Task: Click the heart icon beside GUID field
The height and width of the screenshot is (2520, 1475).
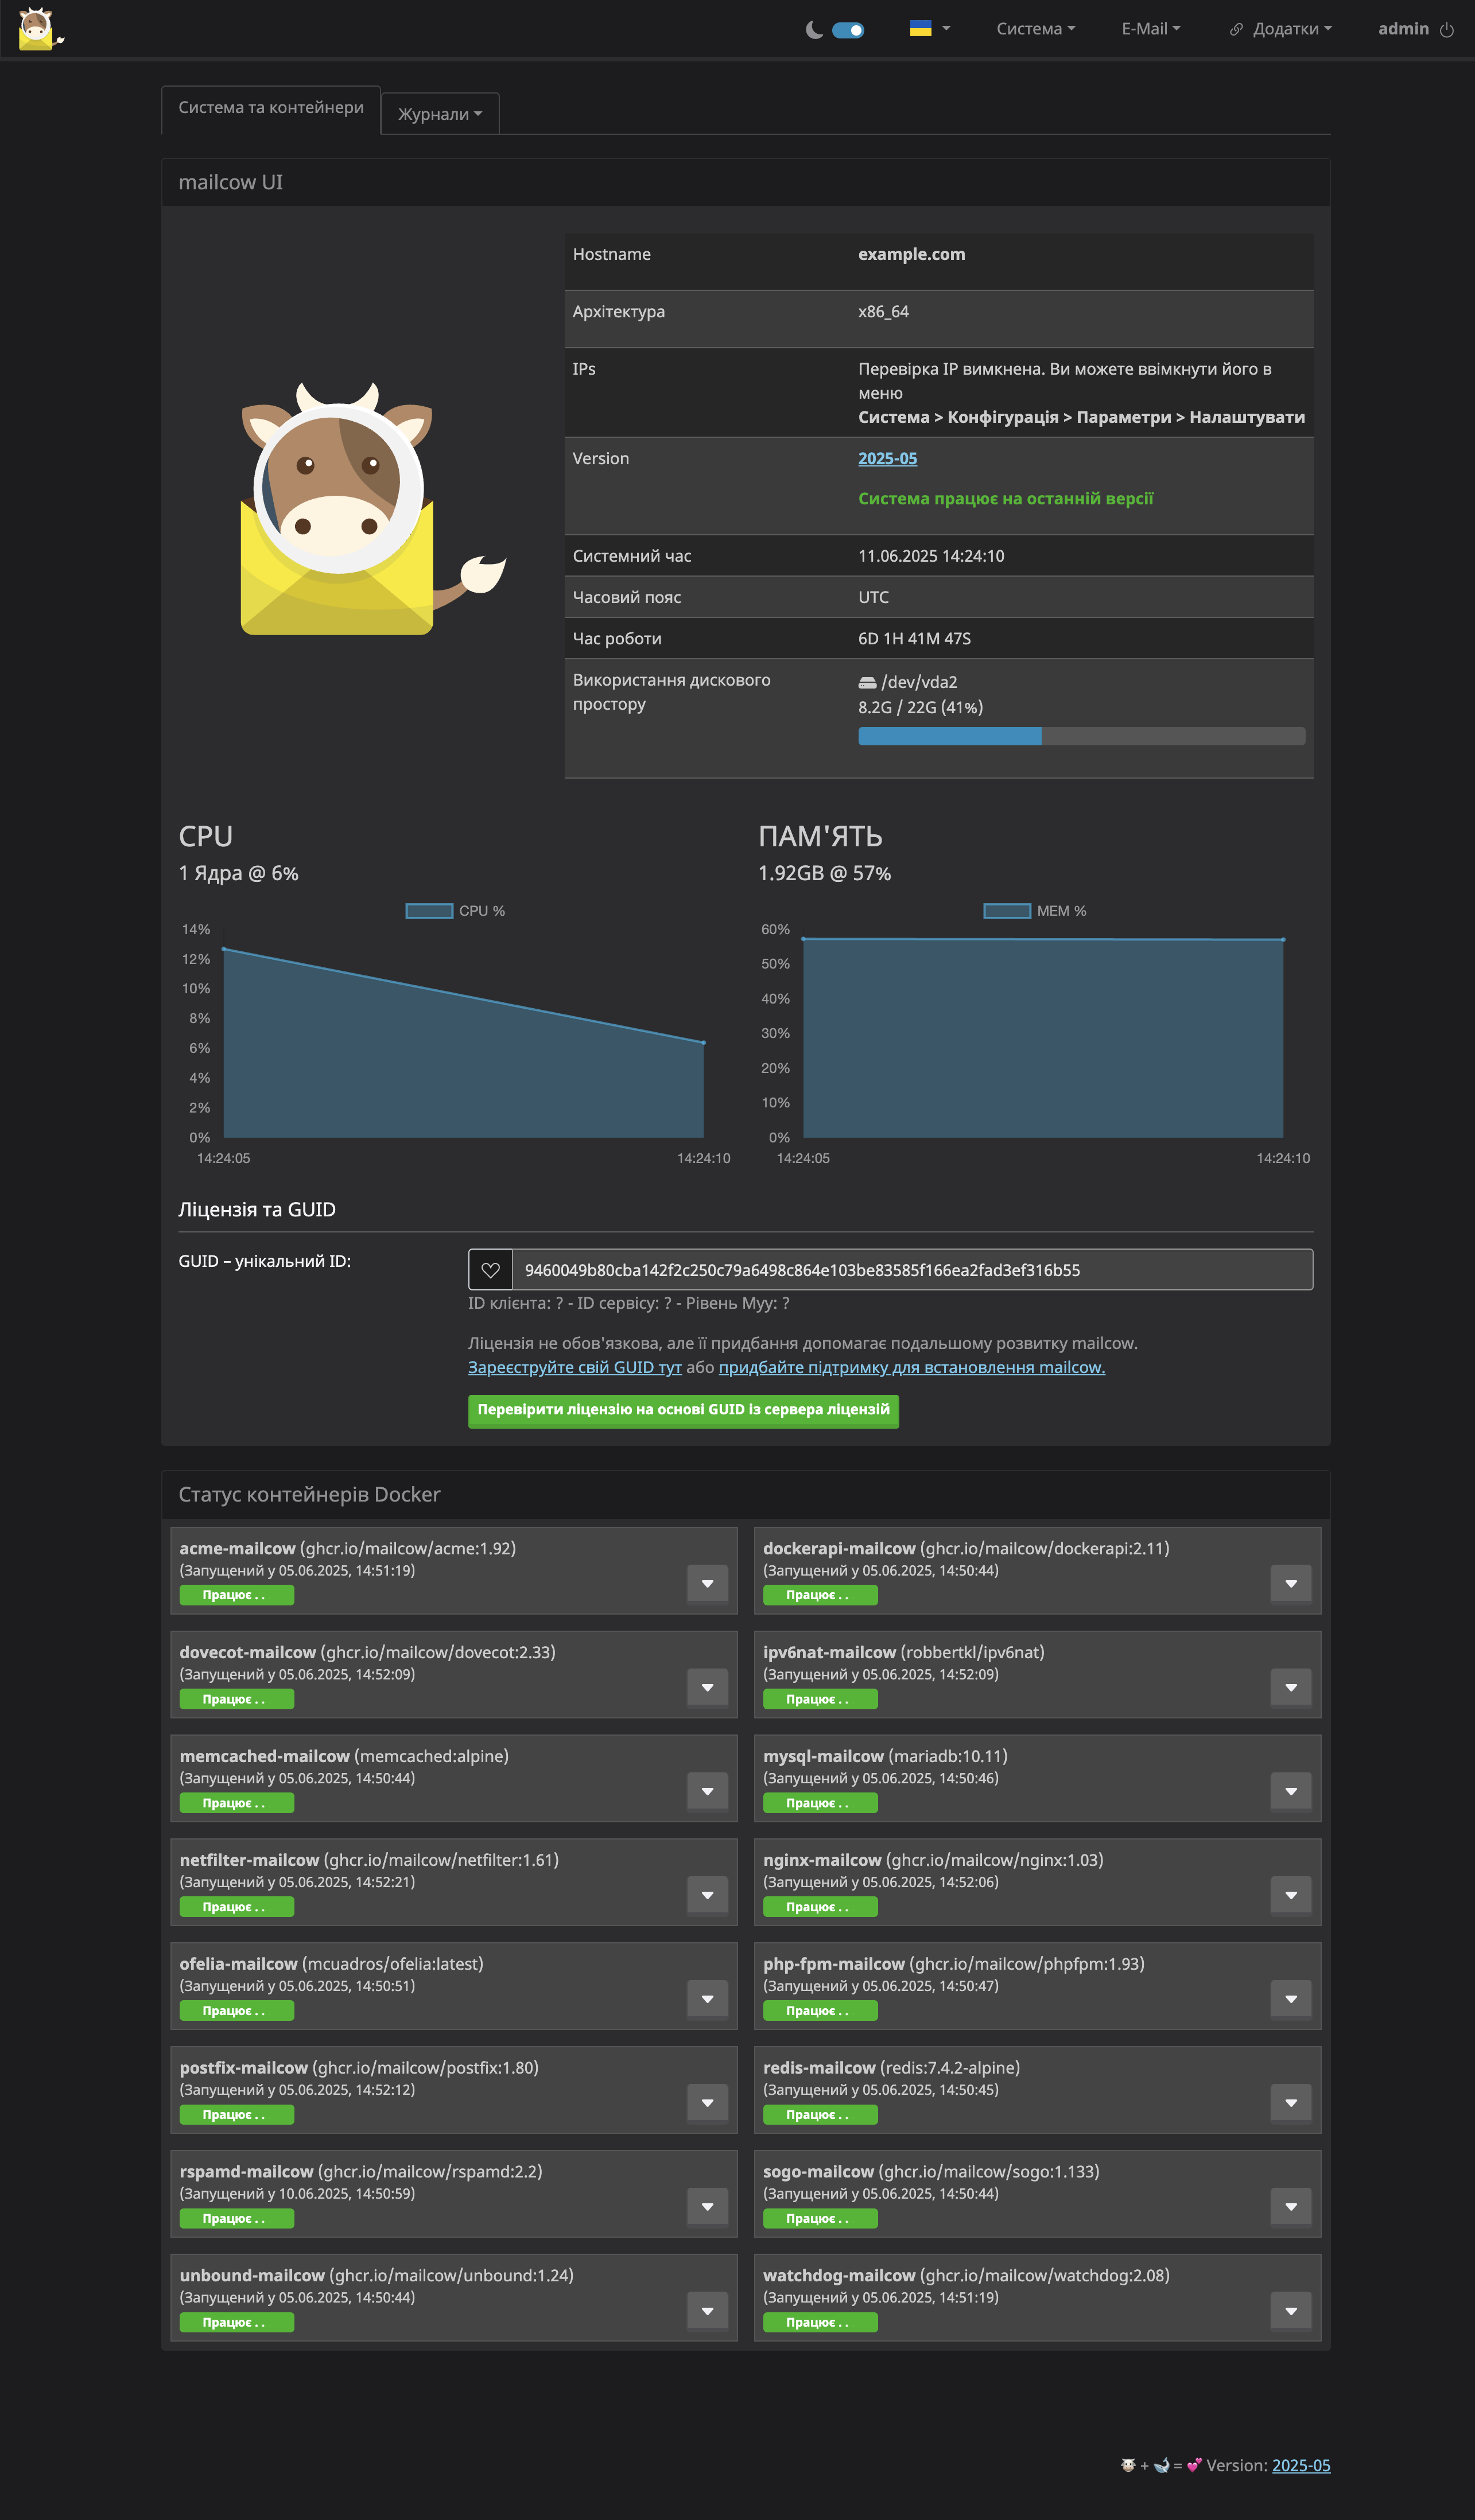Action: (490, 1270)
